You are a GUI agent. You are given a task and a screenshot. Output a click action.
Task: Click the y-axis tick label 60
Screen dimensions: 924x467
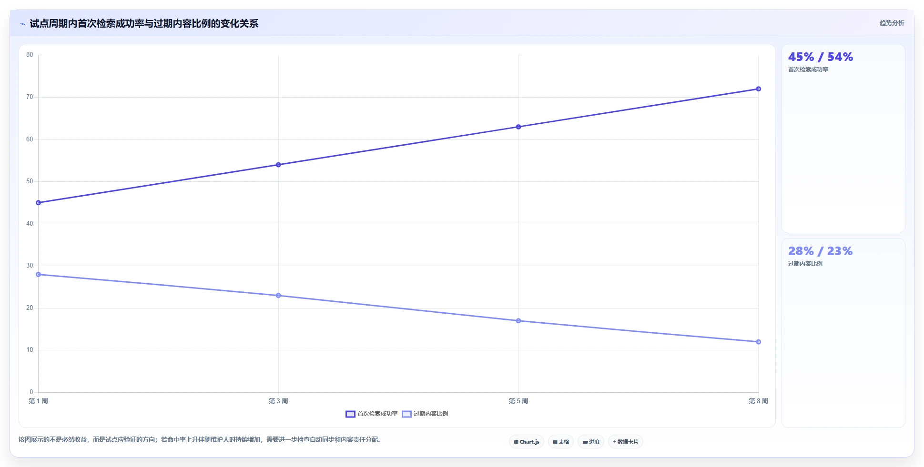(30, 139)
